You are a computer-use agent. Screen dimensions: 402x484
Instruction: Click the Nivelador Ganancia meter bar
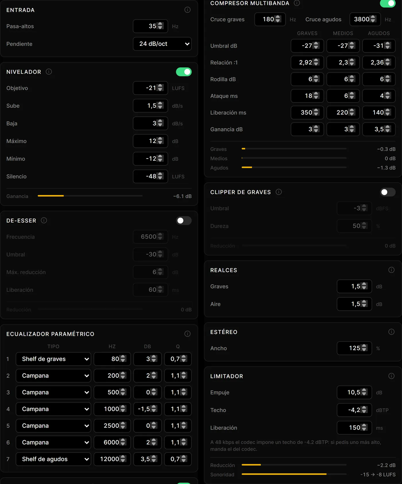click(x=90, y=196)
